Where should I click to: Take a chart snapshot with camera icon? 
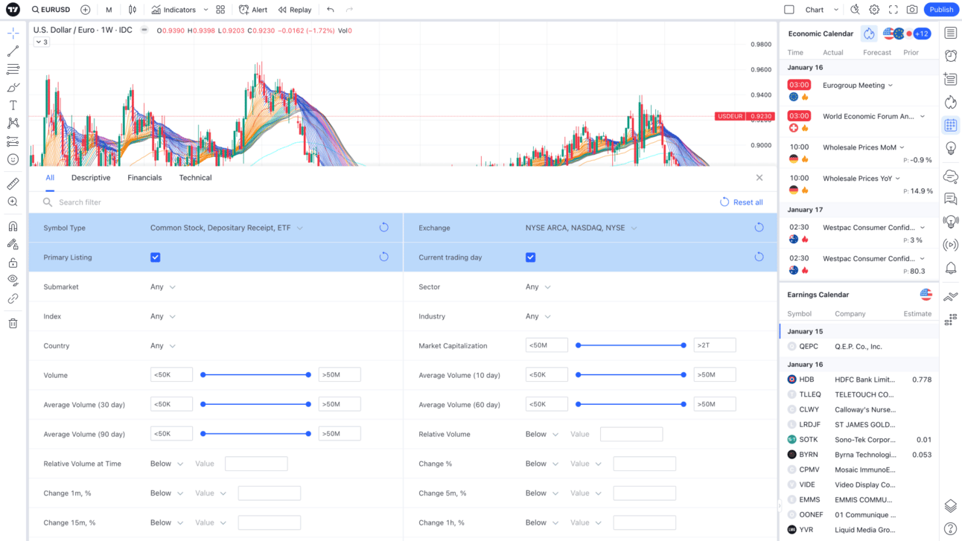tap(912, 10)
